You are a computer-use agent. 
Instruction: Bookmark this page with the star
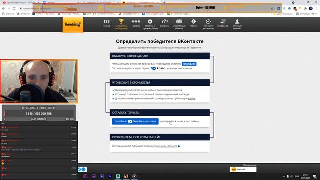click(272, 9)
